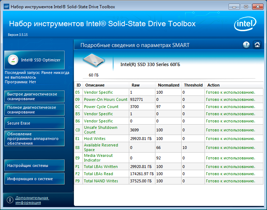Start Полное диагностическое сканирование

34,110
